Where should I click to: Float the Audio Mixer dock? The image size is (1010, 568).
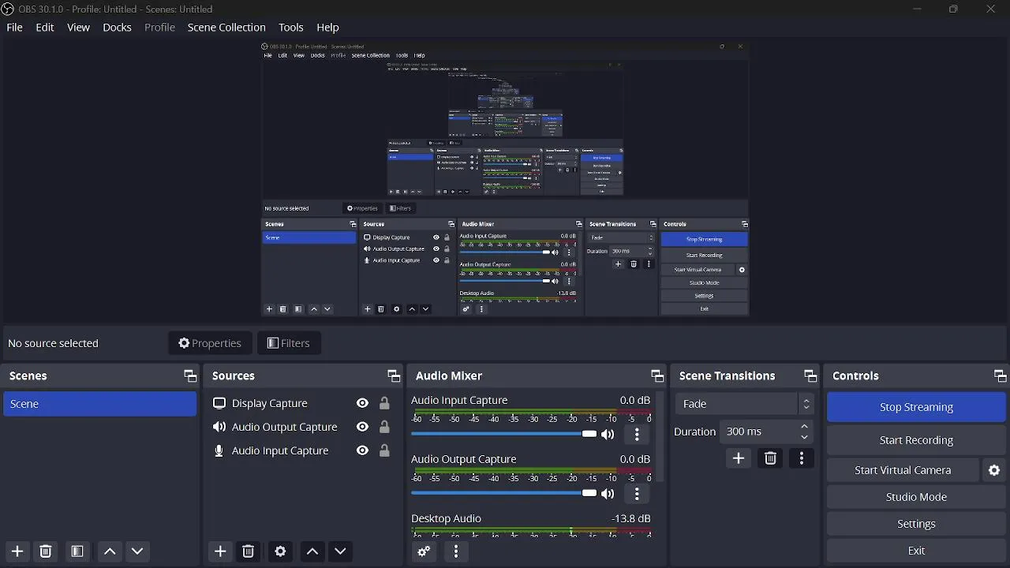[x=657, y=376]
